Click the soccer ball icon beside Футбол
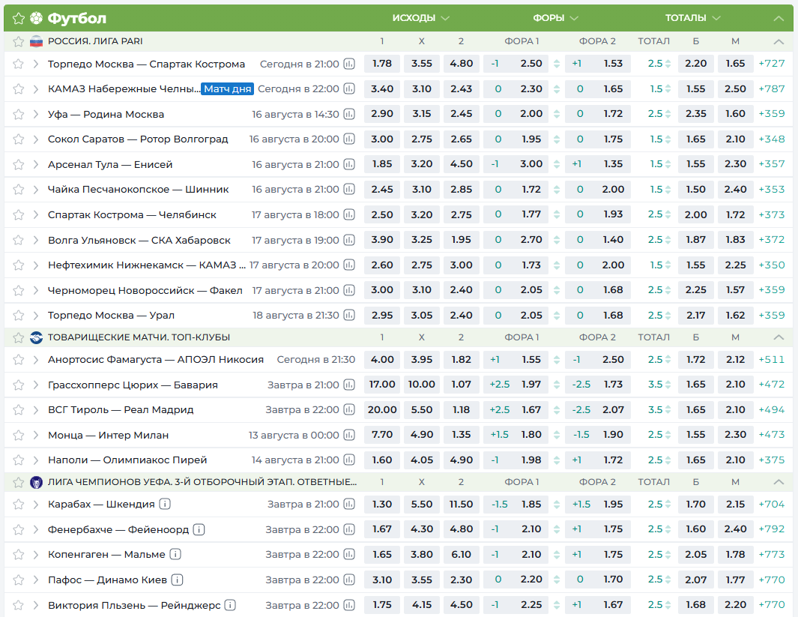798x617 pixels. pyautogui.click(x=36, y=18)
